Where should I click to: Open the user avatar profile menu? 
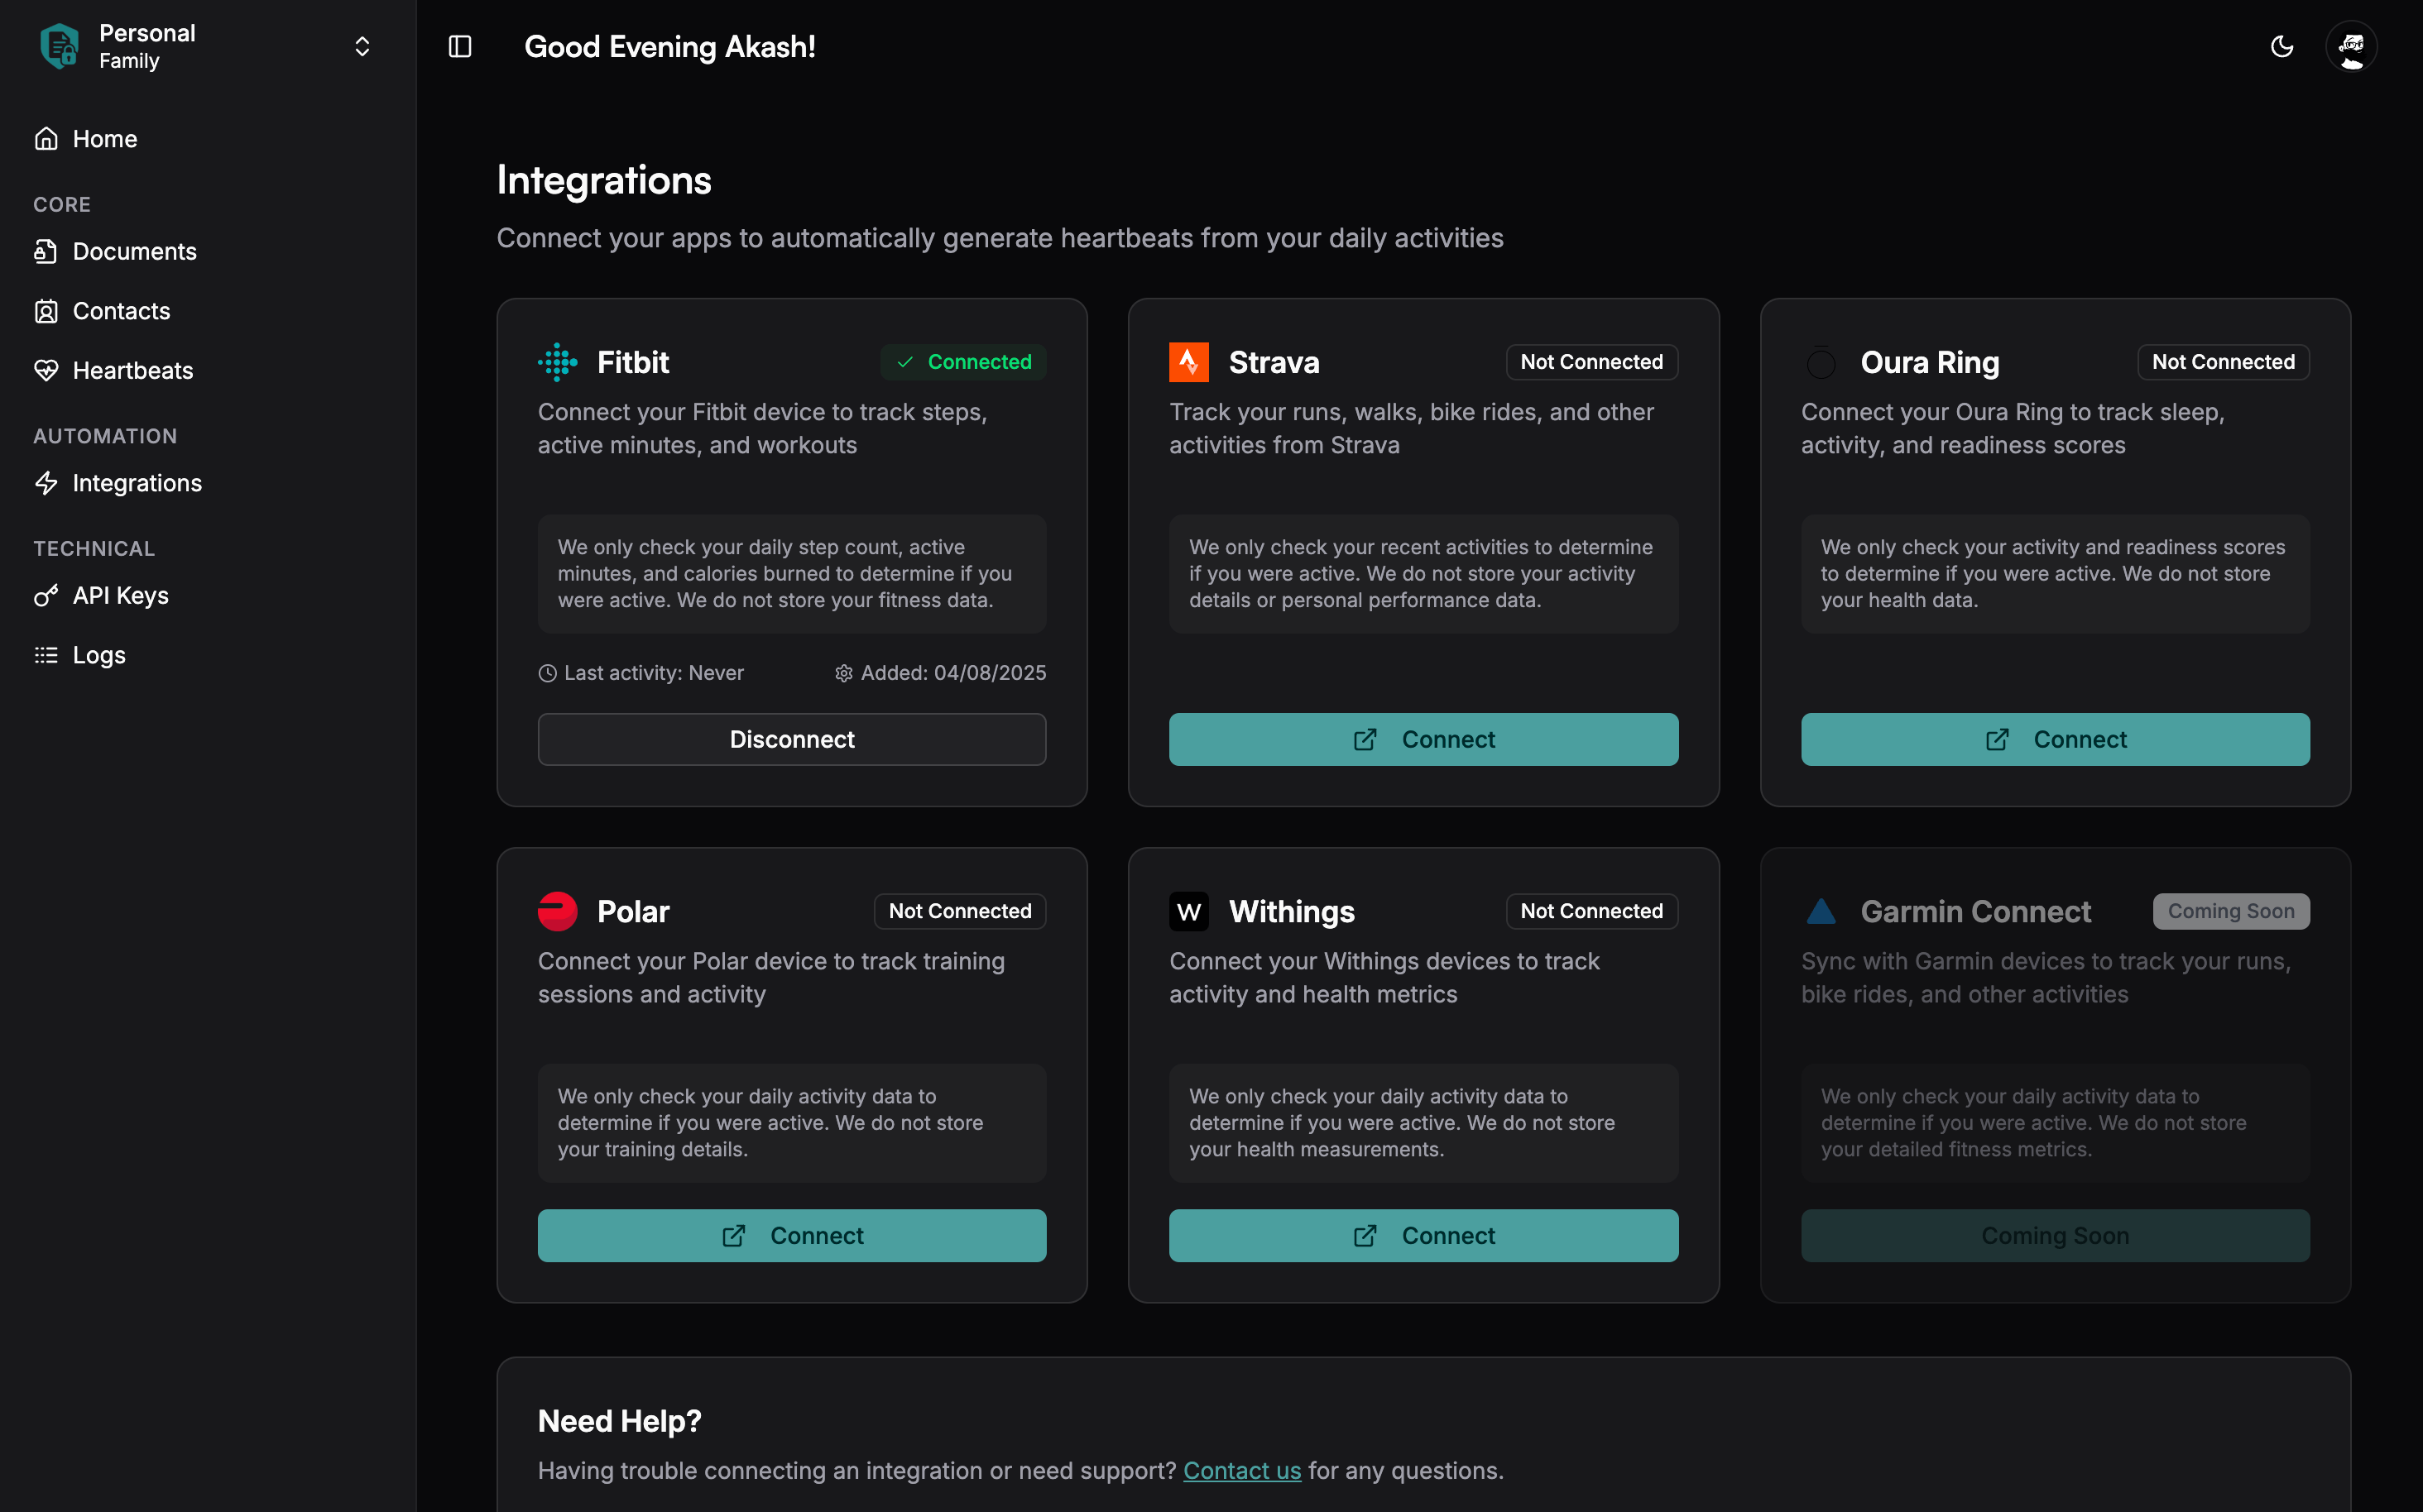(2350, 47)
